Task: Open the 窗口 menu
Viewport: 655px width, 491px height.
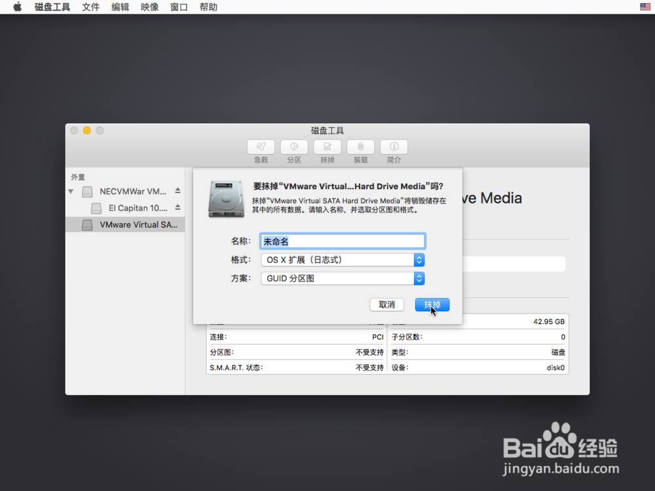Action: [x=179, y=7]
